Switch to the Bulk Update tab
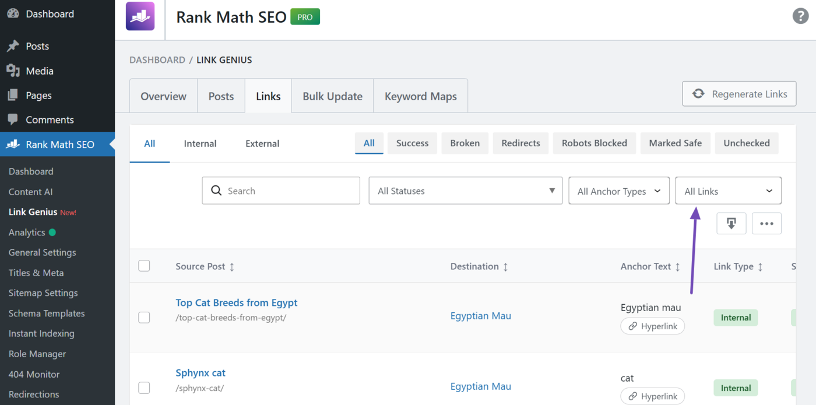Image resolution: width=816 pixels, height=405 pixels. 332,96
